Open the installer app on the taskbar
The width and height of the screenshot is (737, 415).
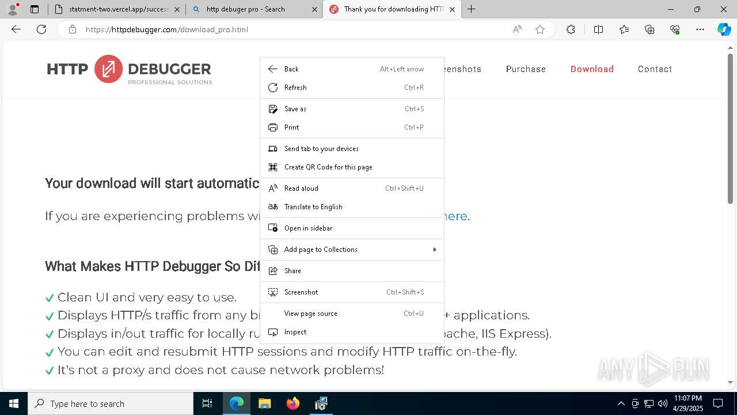(321, 403)
